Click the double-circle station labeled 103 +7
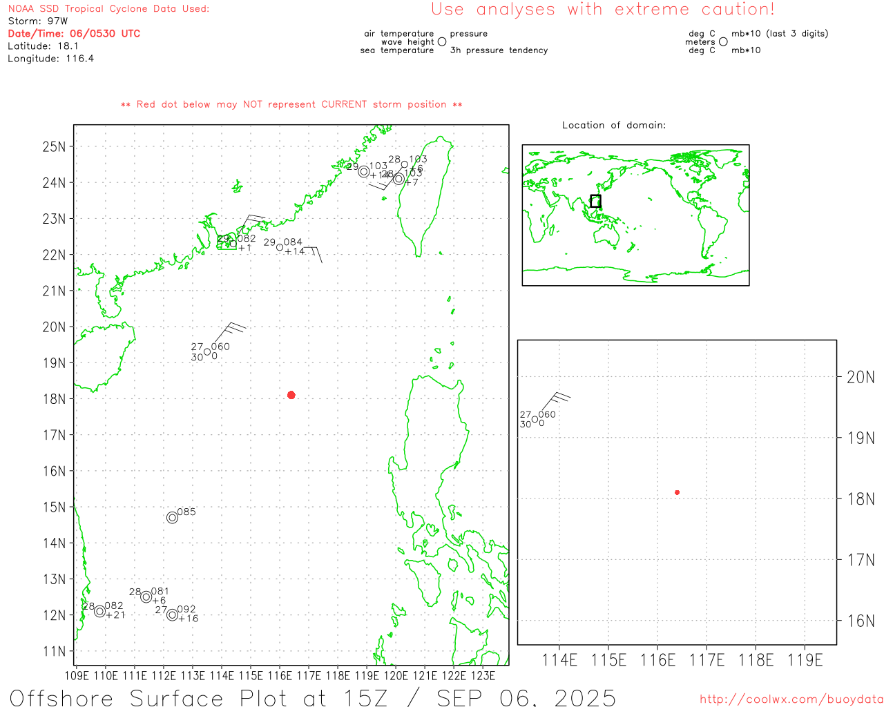 (398, 179)
